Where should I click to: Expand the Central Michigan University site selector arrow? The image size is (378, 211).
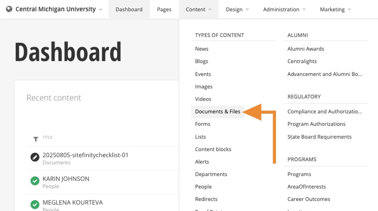(101, 10)
